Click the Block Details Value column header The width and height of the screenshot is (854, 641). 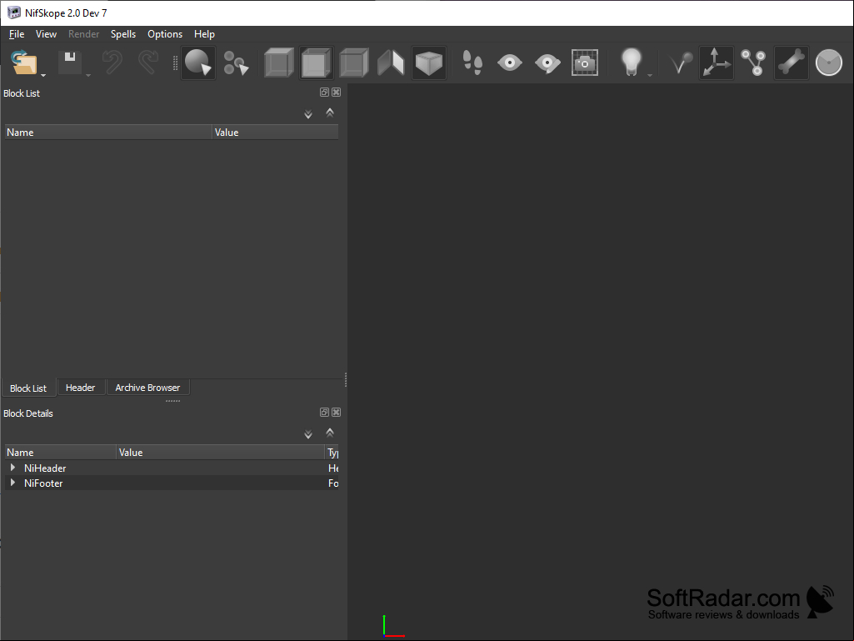(221, 453)
